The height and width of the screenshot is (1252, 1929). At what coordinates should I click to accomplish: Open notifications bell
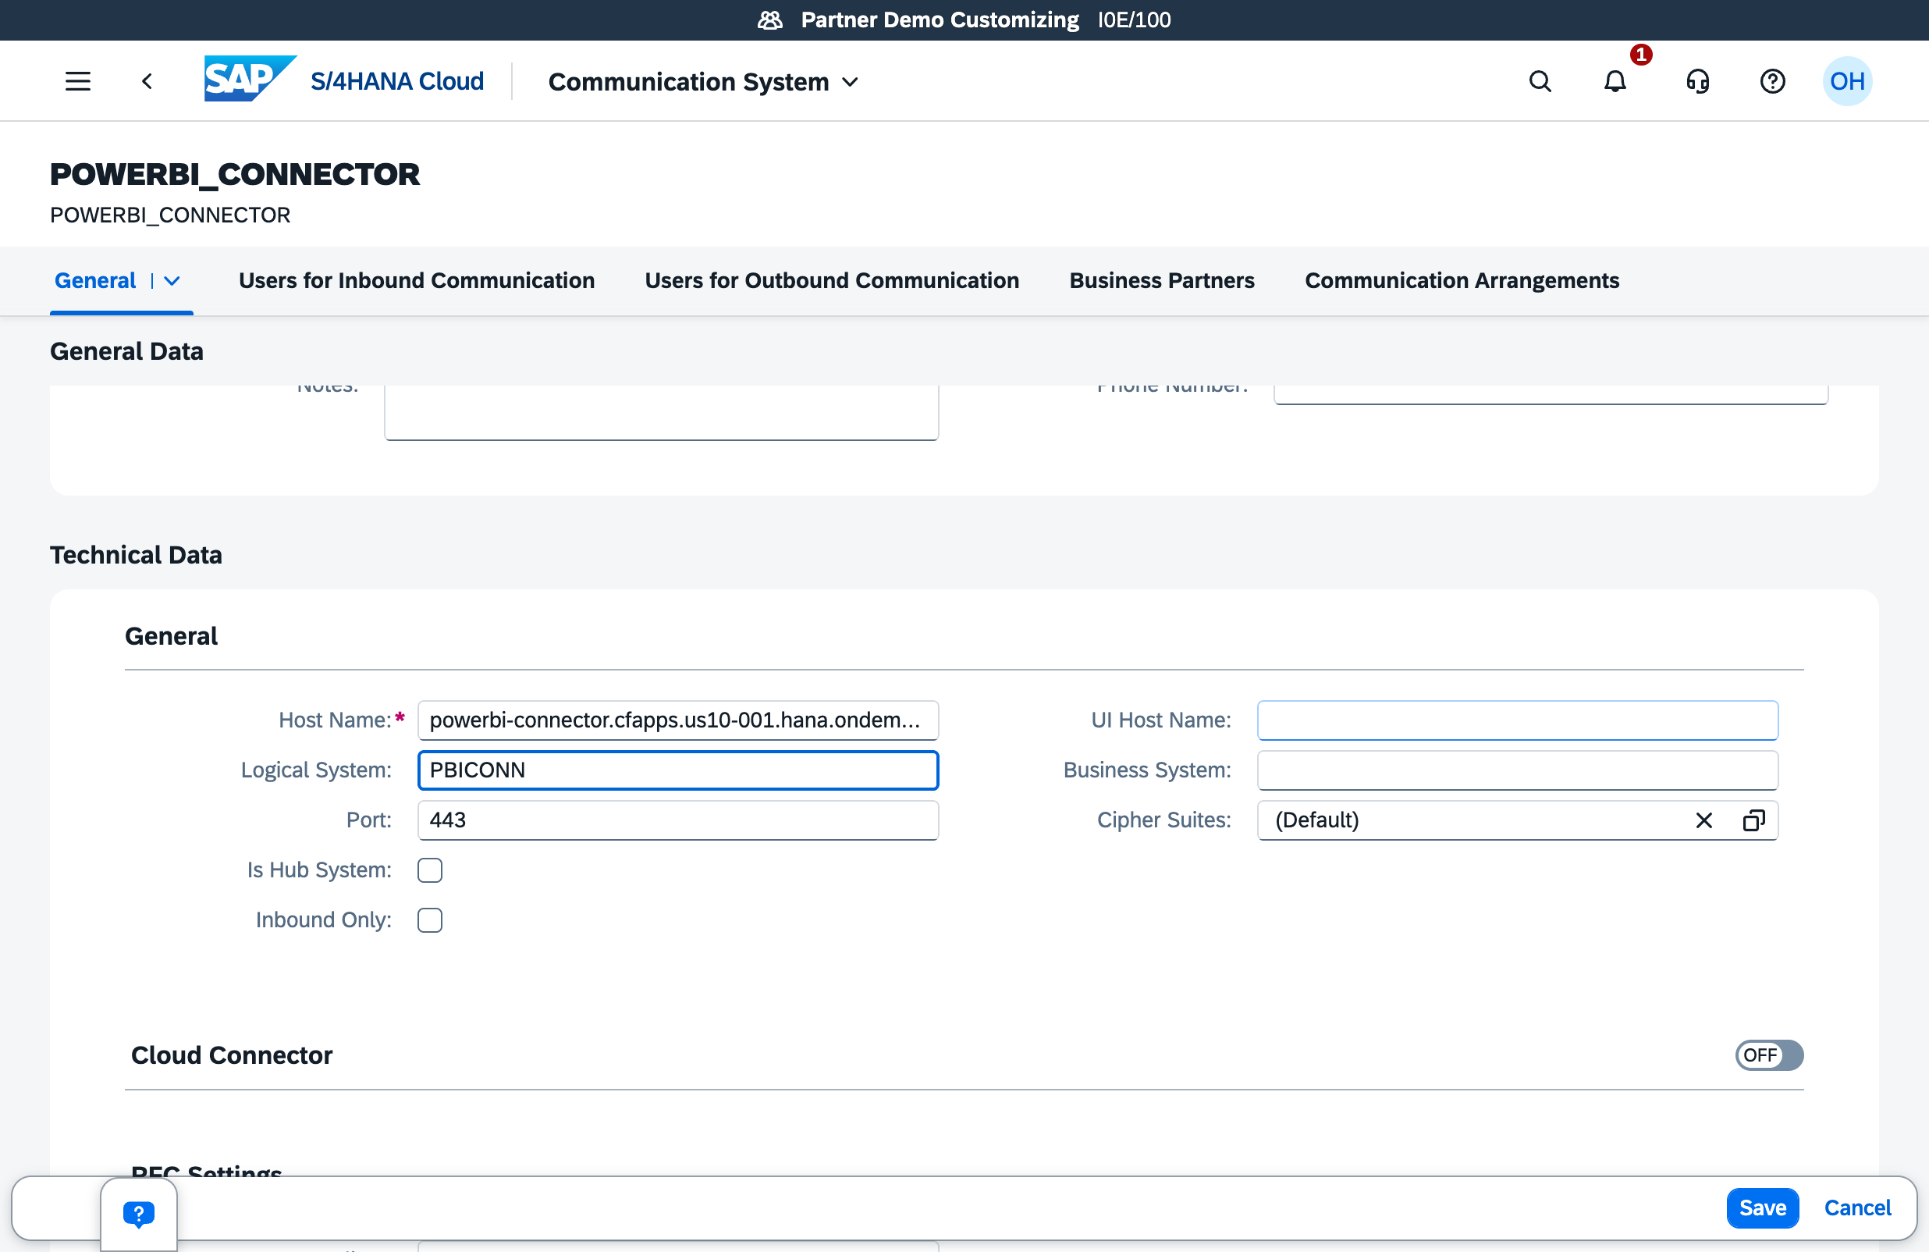[1615, 81]
